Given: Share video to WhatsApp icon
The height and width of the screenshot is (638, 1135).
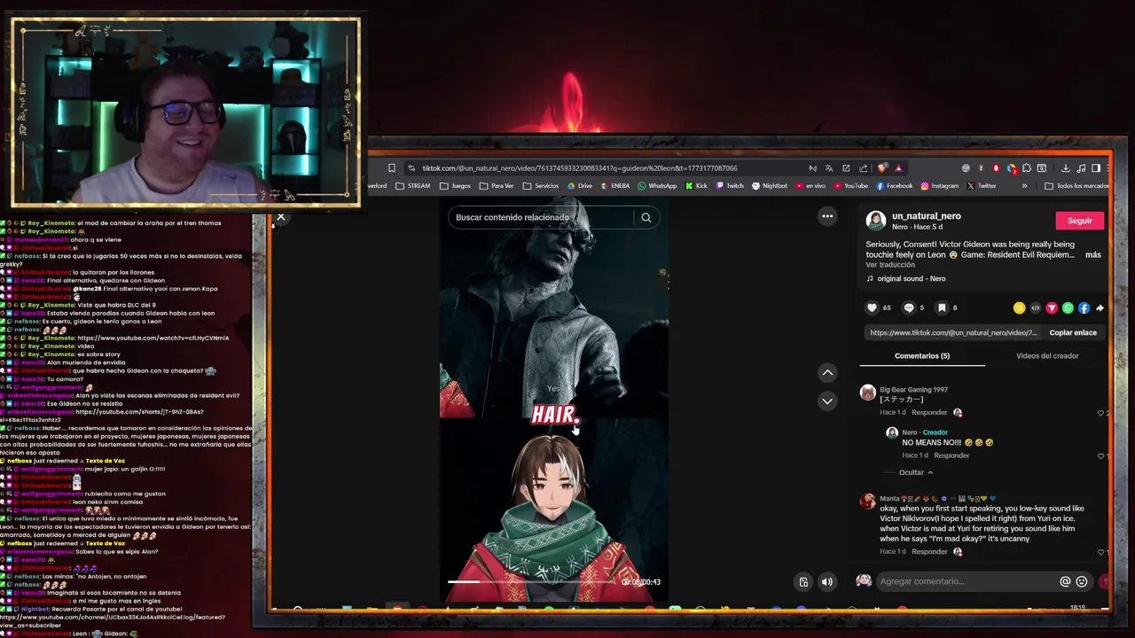Looking at the screenshot, I should click(1068, 307).
